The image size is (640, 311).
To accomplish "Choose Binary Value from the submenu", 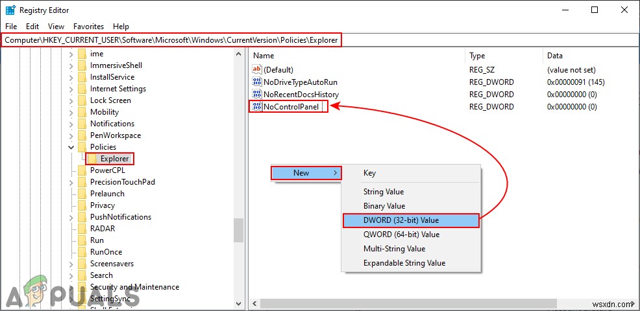I will [411, 206].
